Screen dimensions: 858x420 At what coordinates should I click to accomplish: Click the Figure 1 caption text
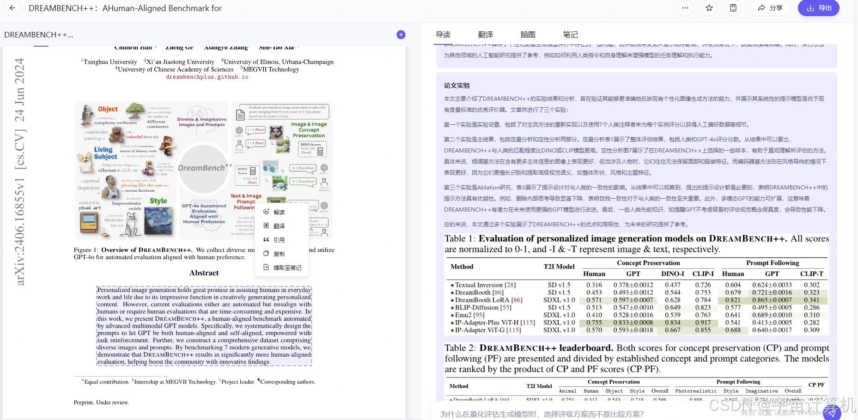click(x=204, y=253)
